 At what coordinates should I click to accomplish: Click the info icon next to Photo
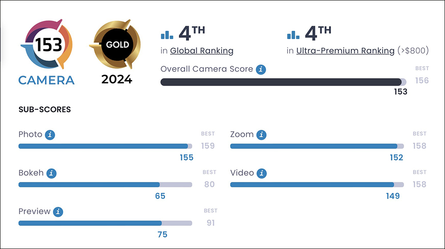(x=50, y=135)
